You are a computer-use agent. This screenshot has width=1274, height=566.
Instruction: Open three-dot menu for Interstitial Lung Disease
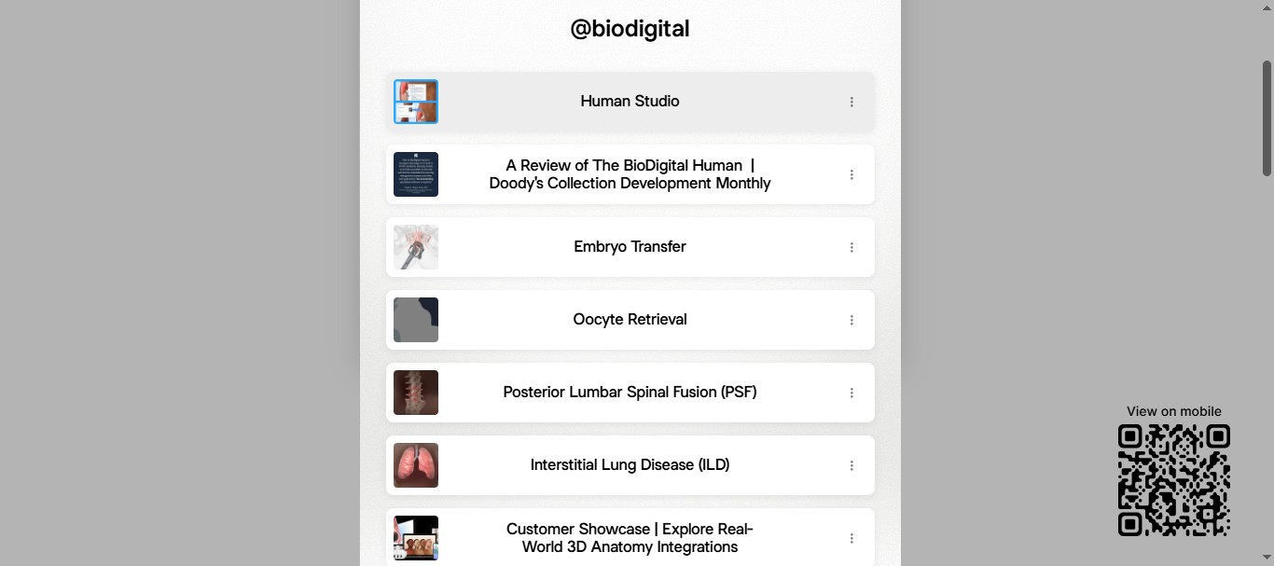click(x=852, y=465)
